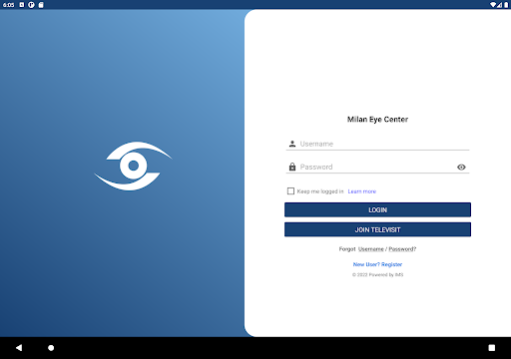Show password with the eye icon
511x359 pixels.
(461, 168)
